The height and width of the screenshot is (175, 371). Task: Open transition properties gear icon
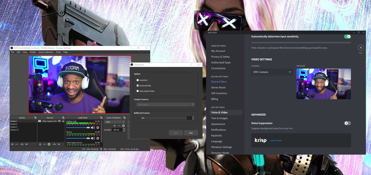coord(123,126)
